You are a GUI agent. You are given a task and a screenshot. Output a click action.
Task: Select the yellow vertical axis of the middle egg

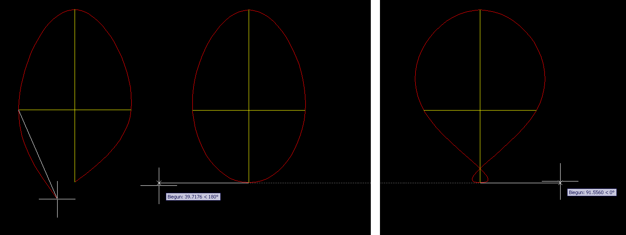point(249,65)
